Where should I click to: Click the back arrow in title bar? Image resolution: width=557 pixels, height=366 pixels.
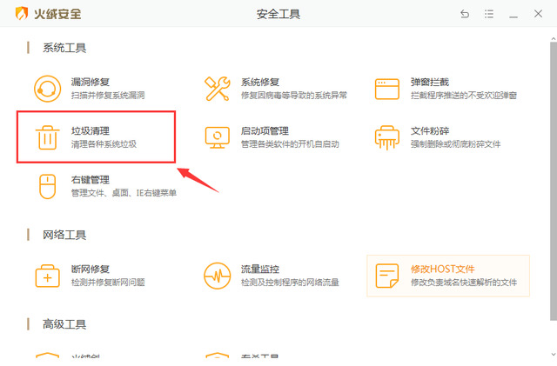tap(465, 14)
